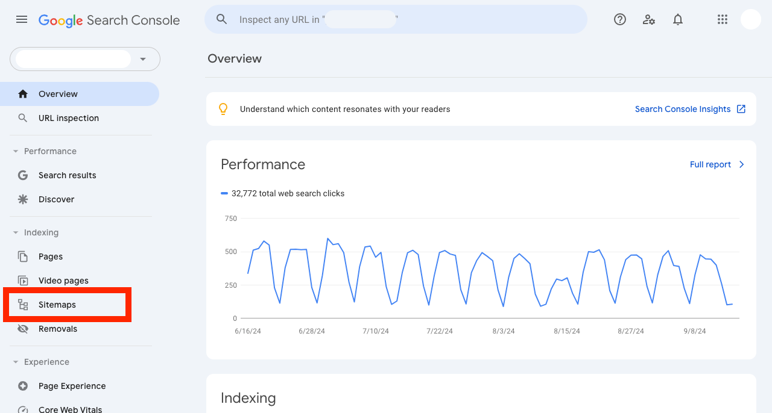Open the Discover report

coord(80,199)
